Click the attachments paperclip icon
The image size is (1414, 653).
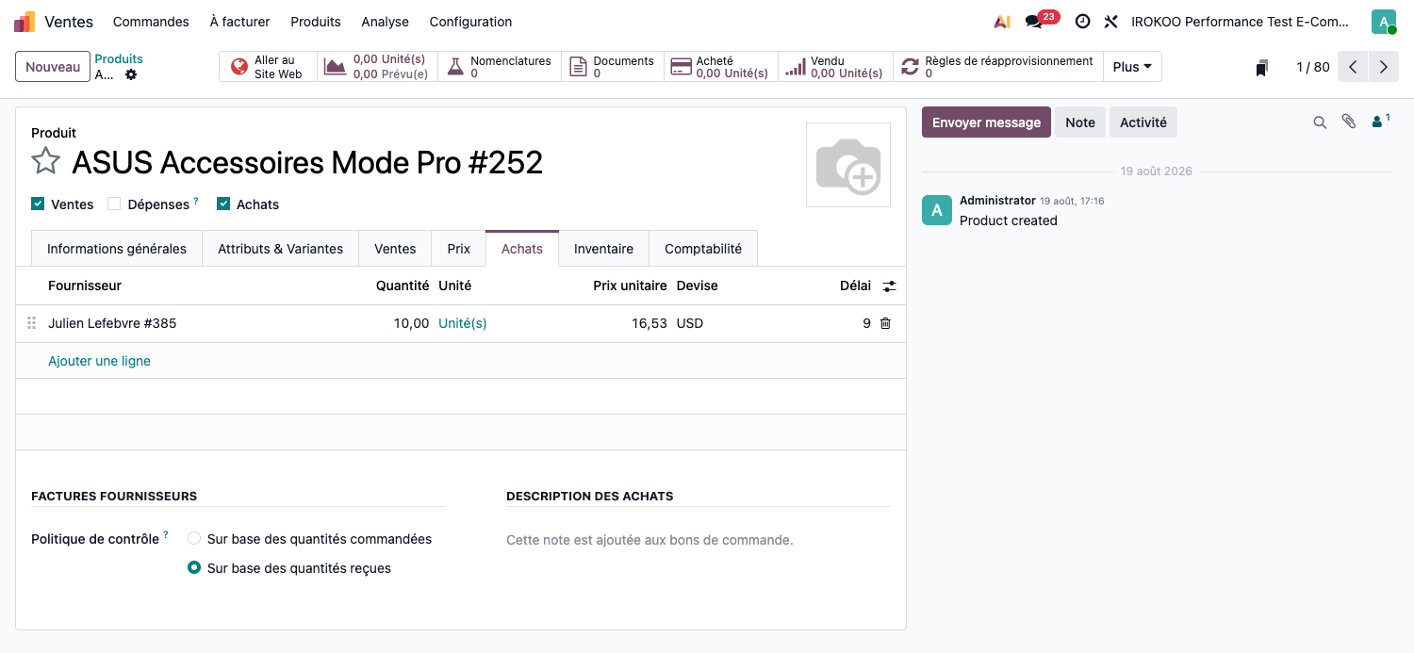(1349, 122)
